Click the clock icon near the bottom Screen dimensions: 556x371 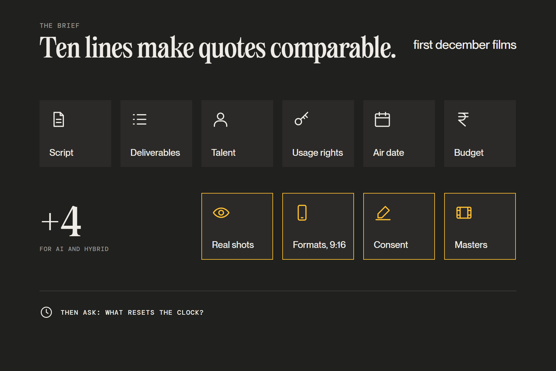pos(46,312)
